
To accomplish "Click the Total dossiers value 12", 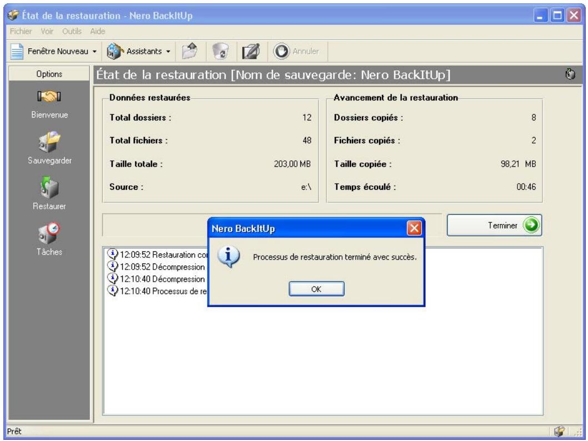I will click(306, 118).
